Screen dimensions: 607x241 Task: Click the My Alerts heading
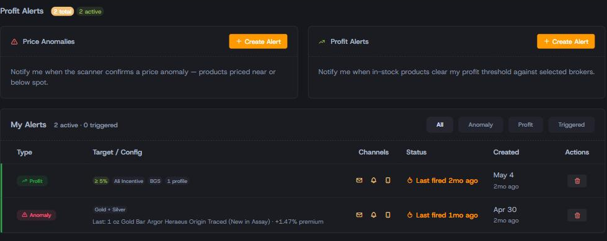(29, 125)
